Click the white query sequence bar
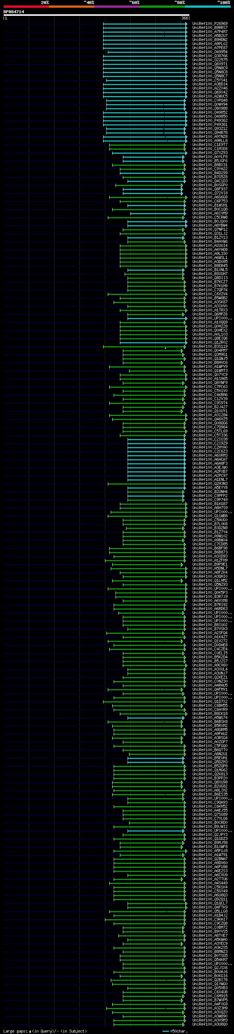The image size is (234, 1034). (x=97, y=15)
